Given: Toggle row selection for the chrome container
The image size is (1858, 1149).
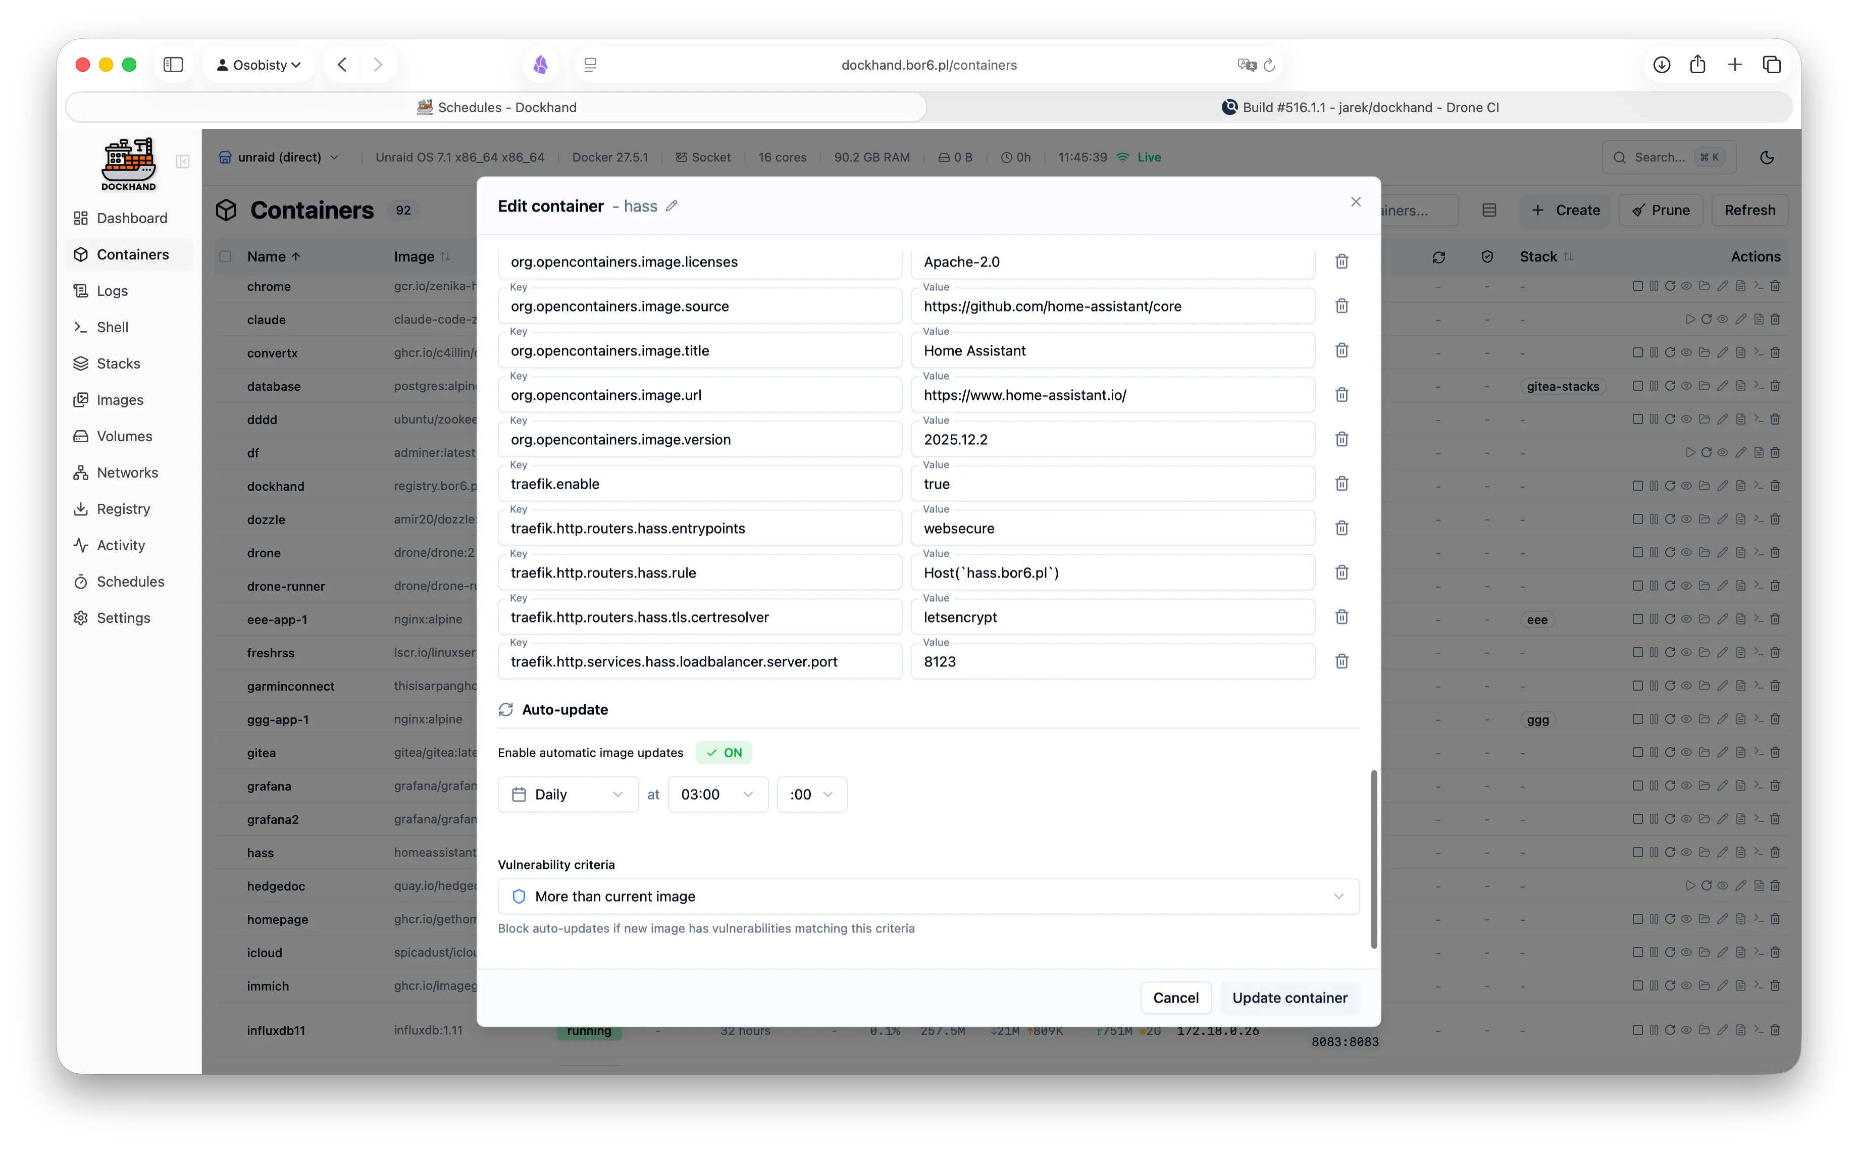Looking at the screenshot, I should tap(226, 286).
